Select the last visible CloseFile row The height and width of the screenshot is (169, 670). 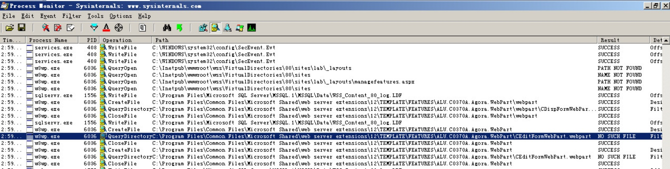point(331,164)
